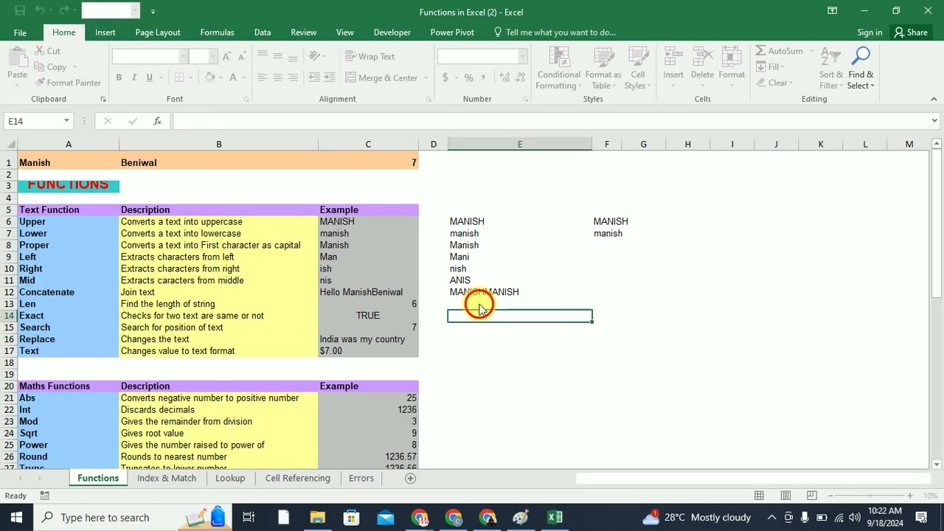
Task: Expand the formula bar chevron
Action: pos(934,121)
